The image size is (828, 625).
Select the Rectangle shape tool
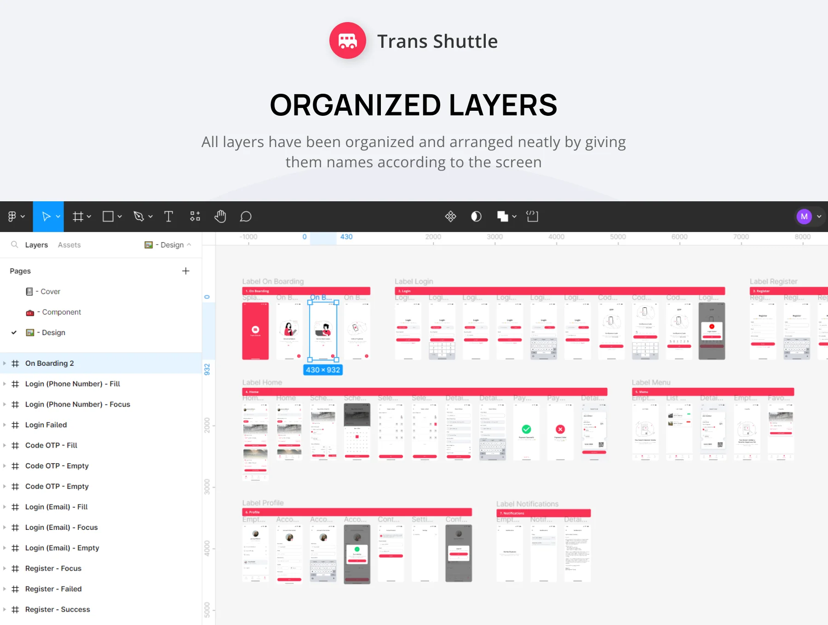tap(108, 216)
